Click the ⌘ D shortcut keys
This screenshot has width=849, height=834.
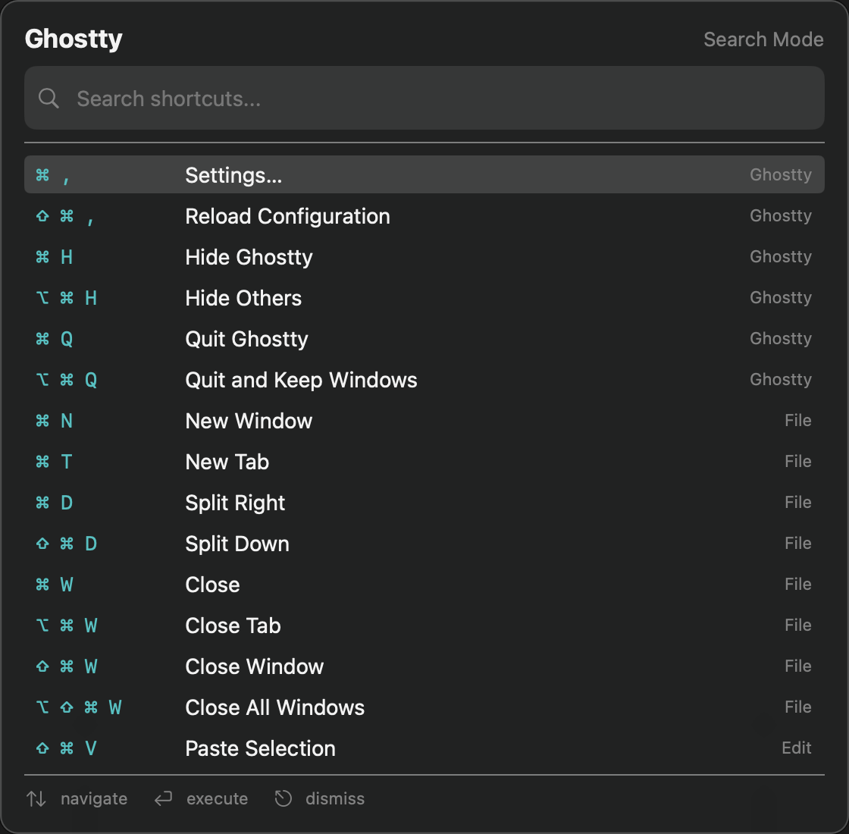coord(54,503)
